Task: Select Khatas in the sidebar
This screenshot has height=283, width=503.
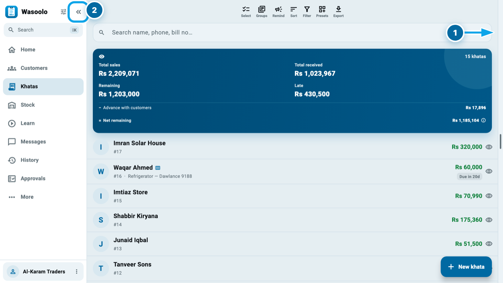Action: (x=43, y=86)
